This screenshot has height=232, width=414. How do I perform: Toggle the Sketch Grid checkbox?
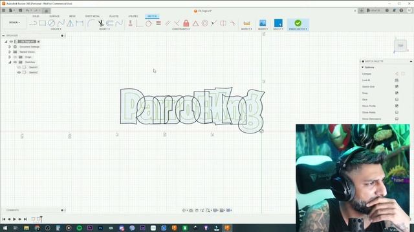397,86
